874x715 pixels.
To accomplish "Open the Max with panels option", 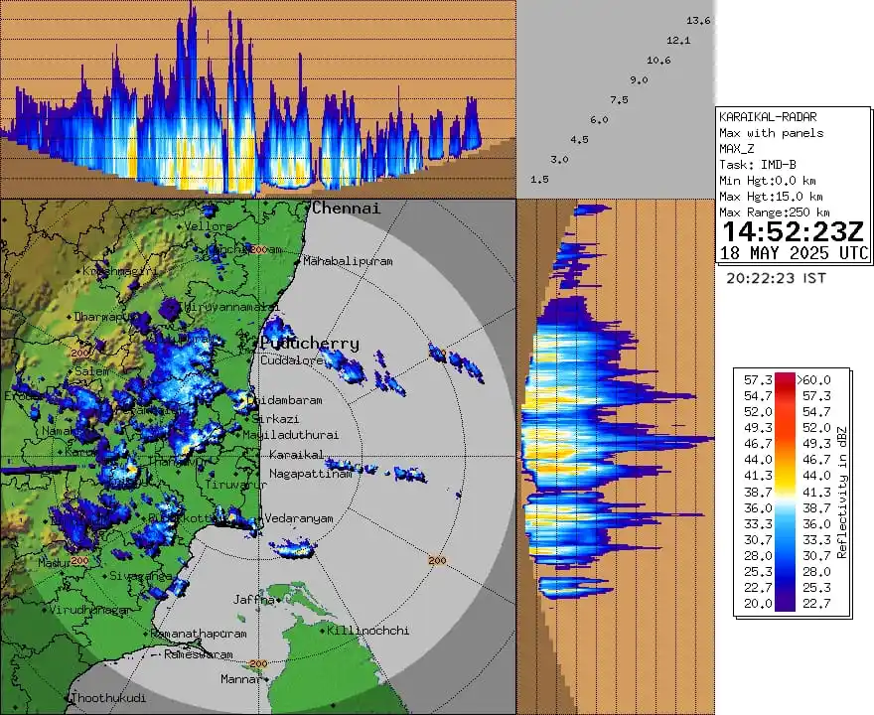I will [x=770, y=132].
